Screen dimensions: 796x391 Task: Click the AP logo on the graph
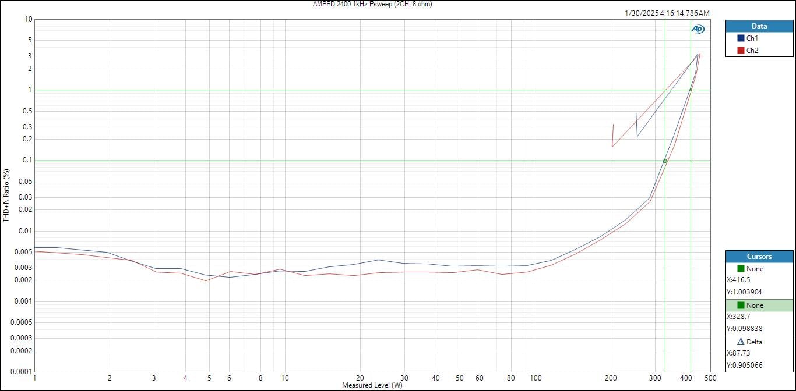tap(698, 29)
